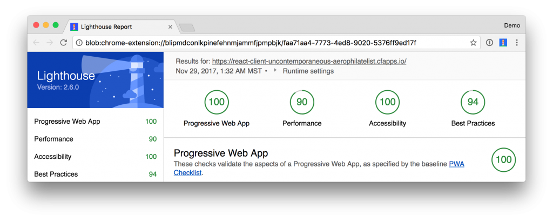Open the PWA Checklist link

319,169
